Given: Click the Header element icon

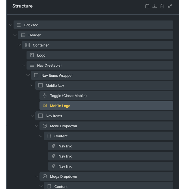Looking at the screenshot, I should pyautogui.click(x=23, y=35).
